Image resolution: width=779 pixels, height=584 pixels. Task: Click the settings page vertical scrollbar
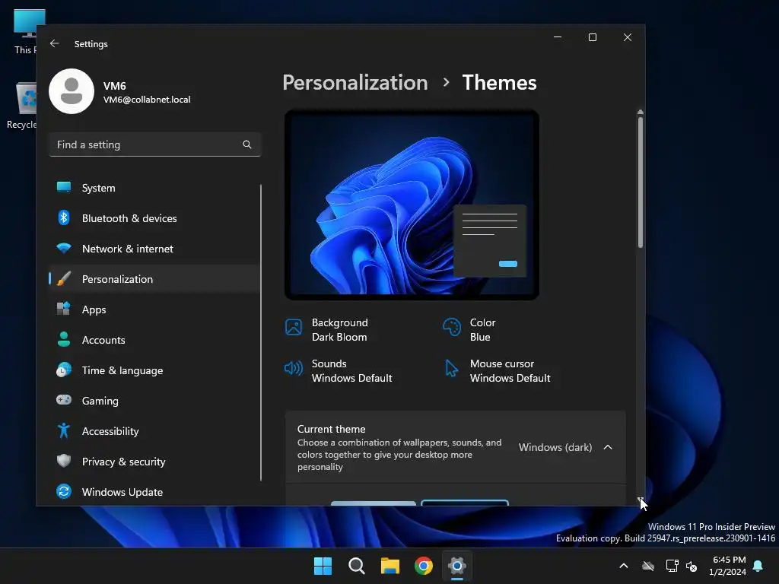[641, 182]
